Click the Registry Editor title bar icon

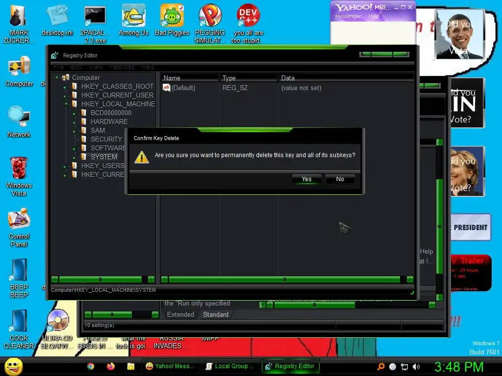[x=54, y=55]
